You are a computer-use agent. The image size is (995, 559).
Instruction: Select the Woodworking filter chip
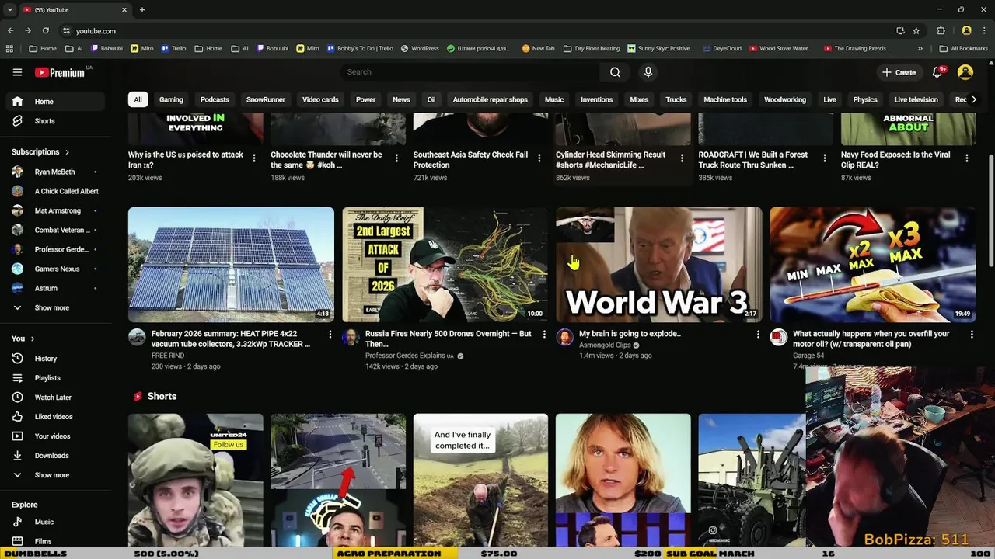[x=785, y=99]
